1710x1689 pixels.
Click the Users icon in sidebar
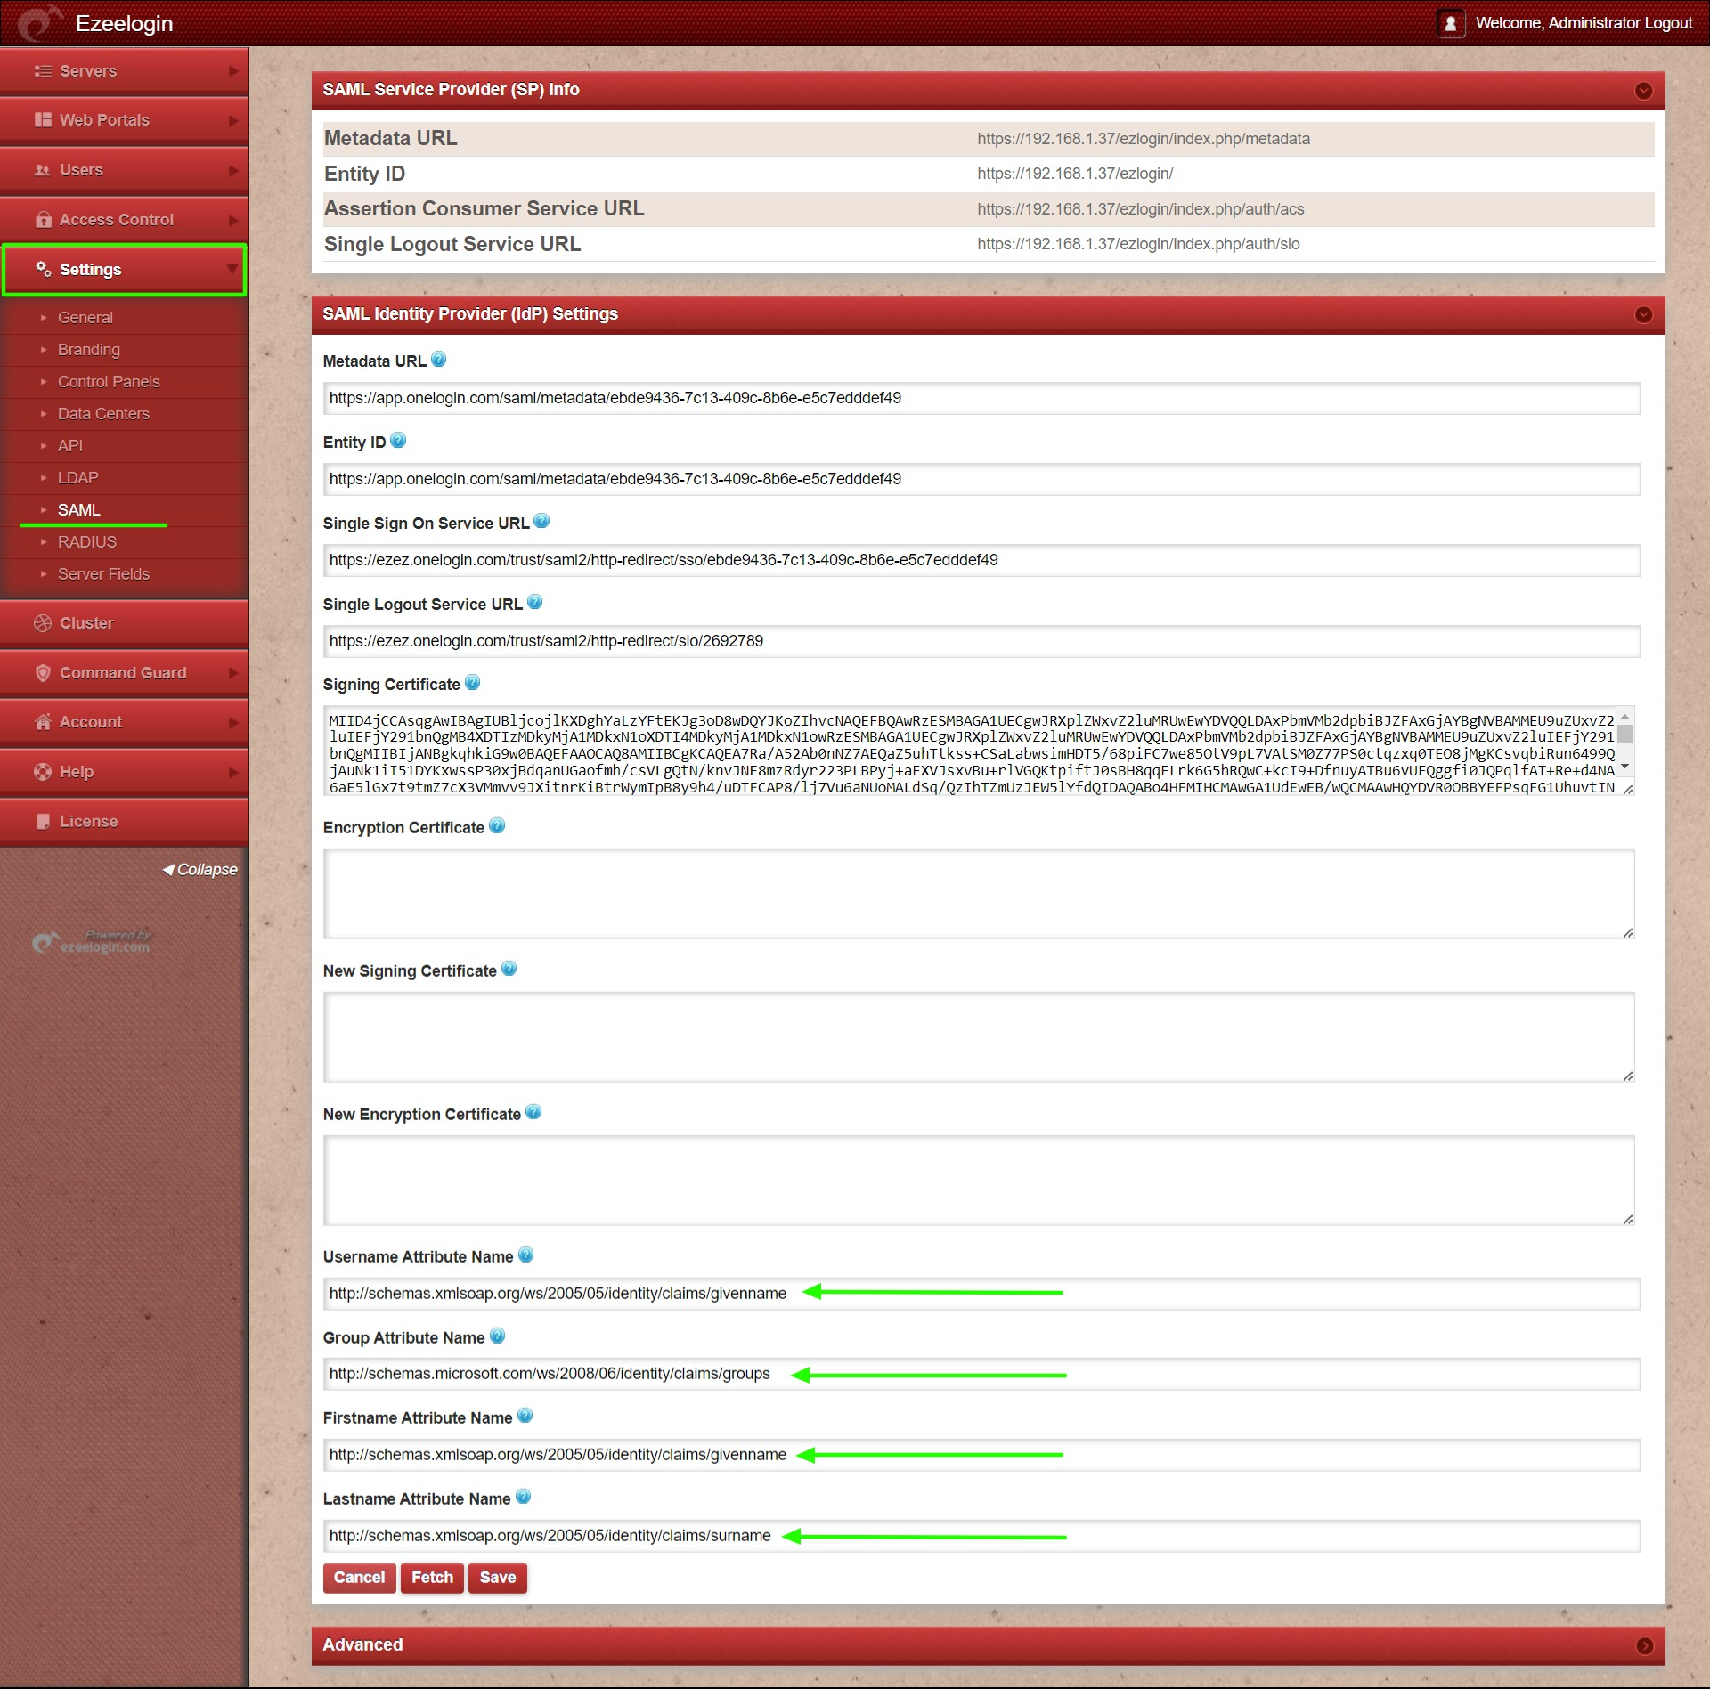(43, 170)
